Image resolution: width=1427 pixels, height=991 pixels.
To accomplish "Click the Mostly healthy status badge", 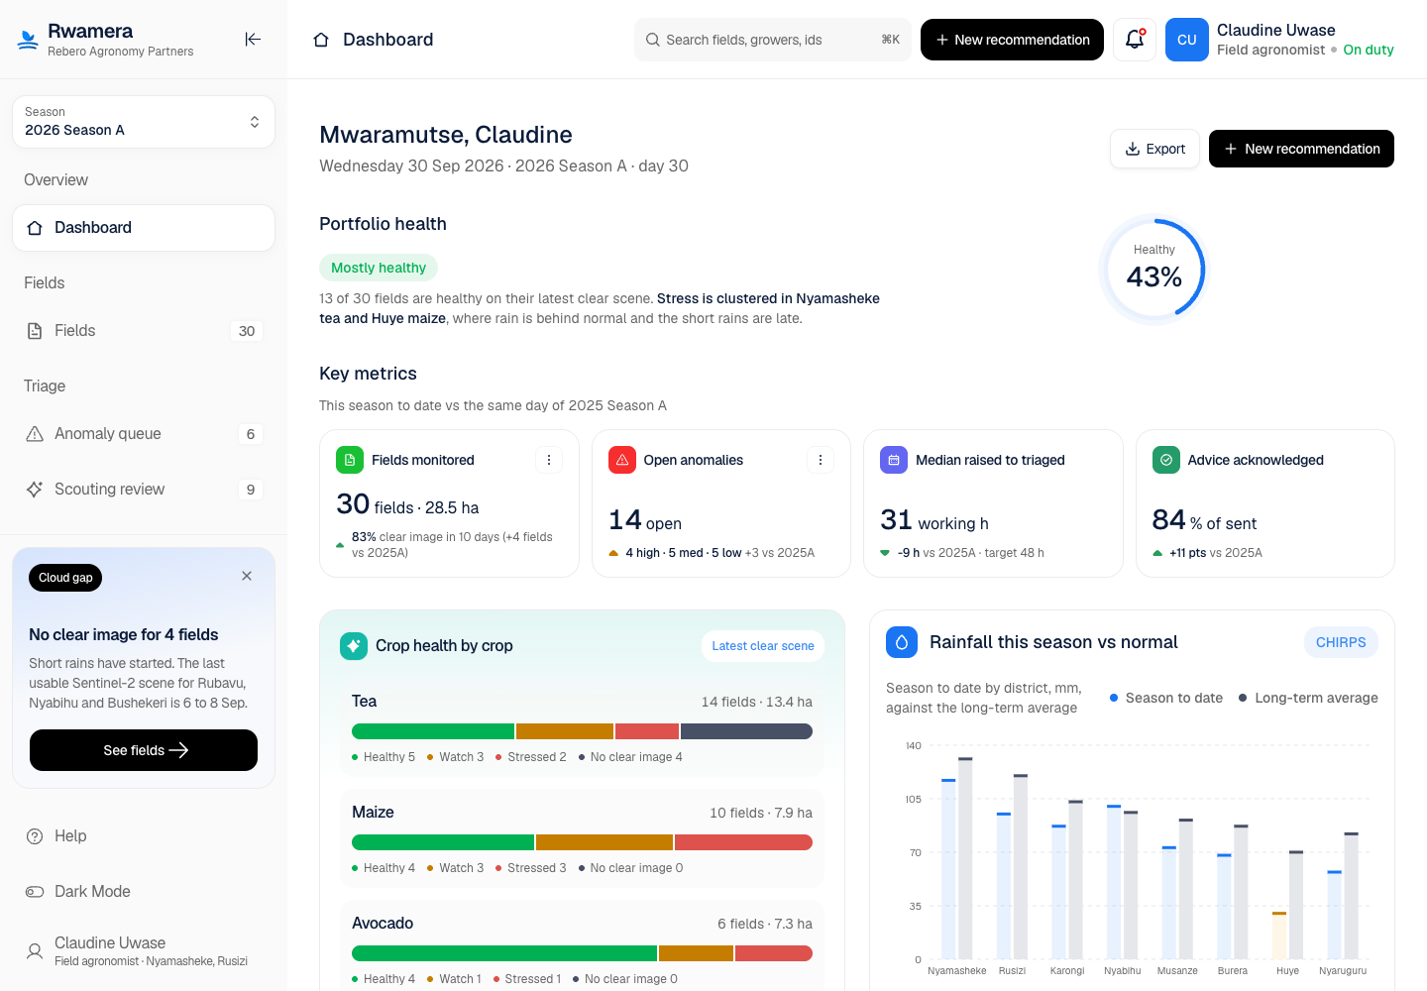I will click(x=379, y=268).
